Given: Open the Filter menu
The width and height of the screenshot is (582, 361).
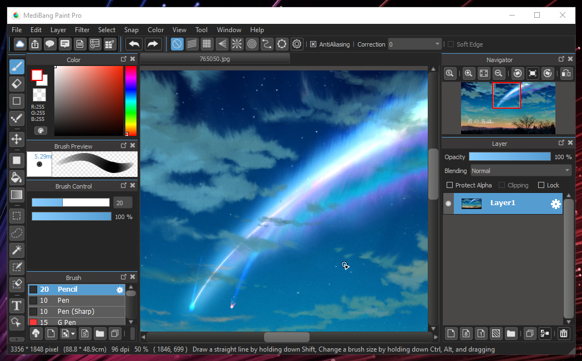Looking at the screenshot, I should coord(82,30).
